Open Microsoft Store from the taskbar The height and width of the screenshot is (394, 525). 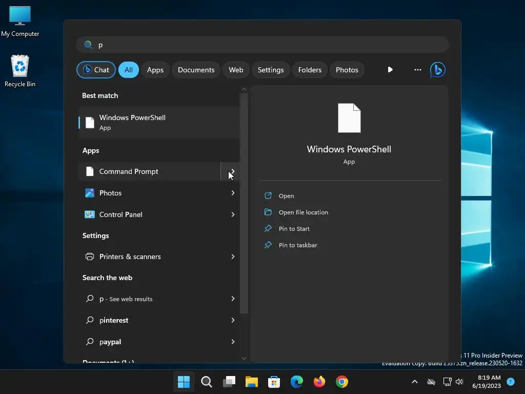(274, 382)
